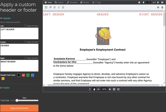Switch viewer to full screen mode

click(x=118, y=89)
